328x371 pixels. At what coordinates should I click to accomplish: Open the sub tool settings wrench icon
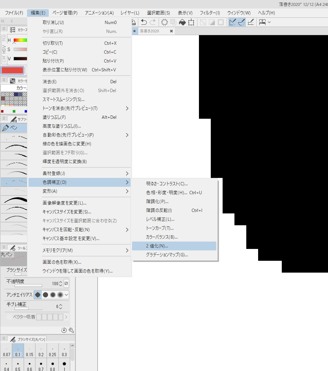coord(71,330)
